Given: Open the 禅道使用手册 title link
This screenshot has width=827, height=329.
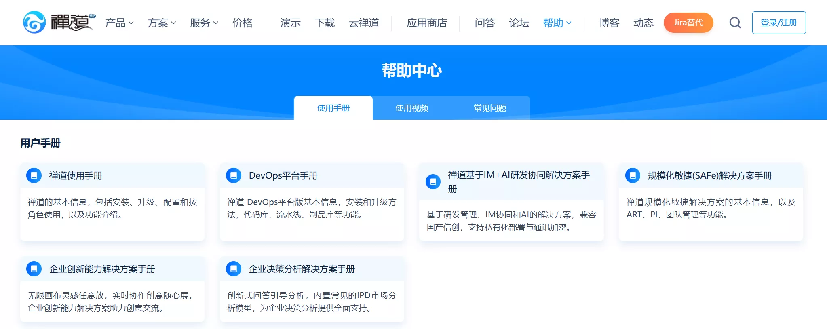Looking at the screenshot, I should (x=76, y=175).
